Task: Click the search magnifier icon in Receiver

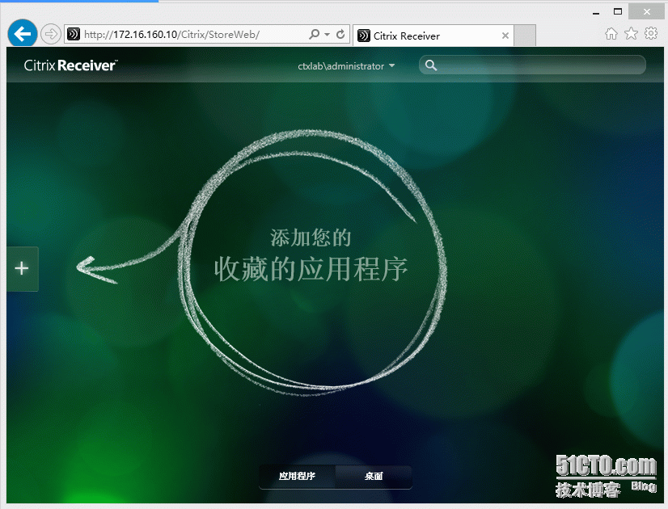Action: 431,65
